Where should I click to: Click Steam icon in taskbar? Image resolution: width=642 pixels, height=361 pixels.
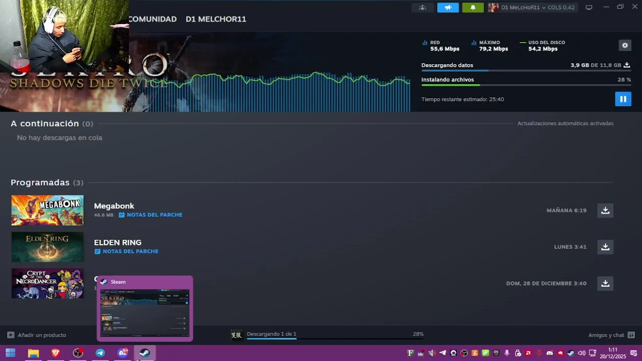click(145, 353)
